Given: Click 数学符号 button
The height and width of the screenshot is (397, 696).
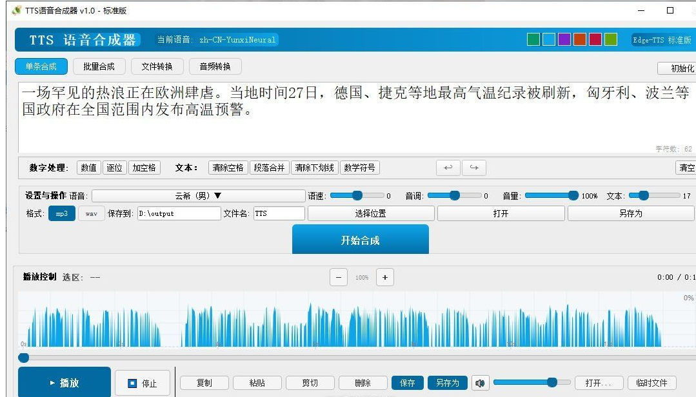Looking at the screenshot, I should click(360, 168).
